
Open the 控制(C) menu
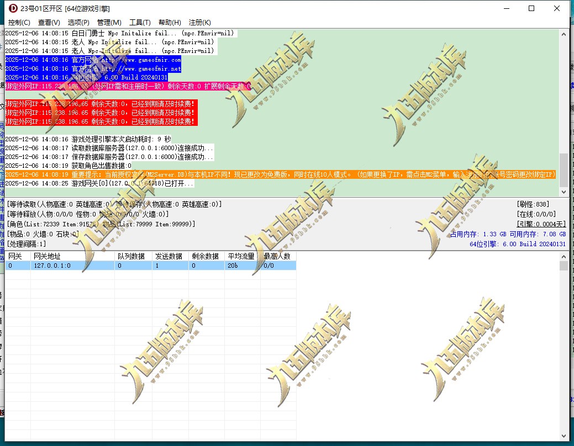click(x=19, y=22)
